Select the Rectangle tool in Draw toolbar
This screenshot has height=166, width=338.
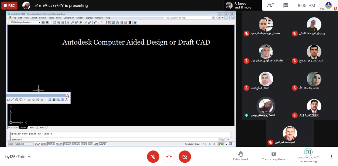[9, 100]
